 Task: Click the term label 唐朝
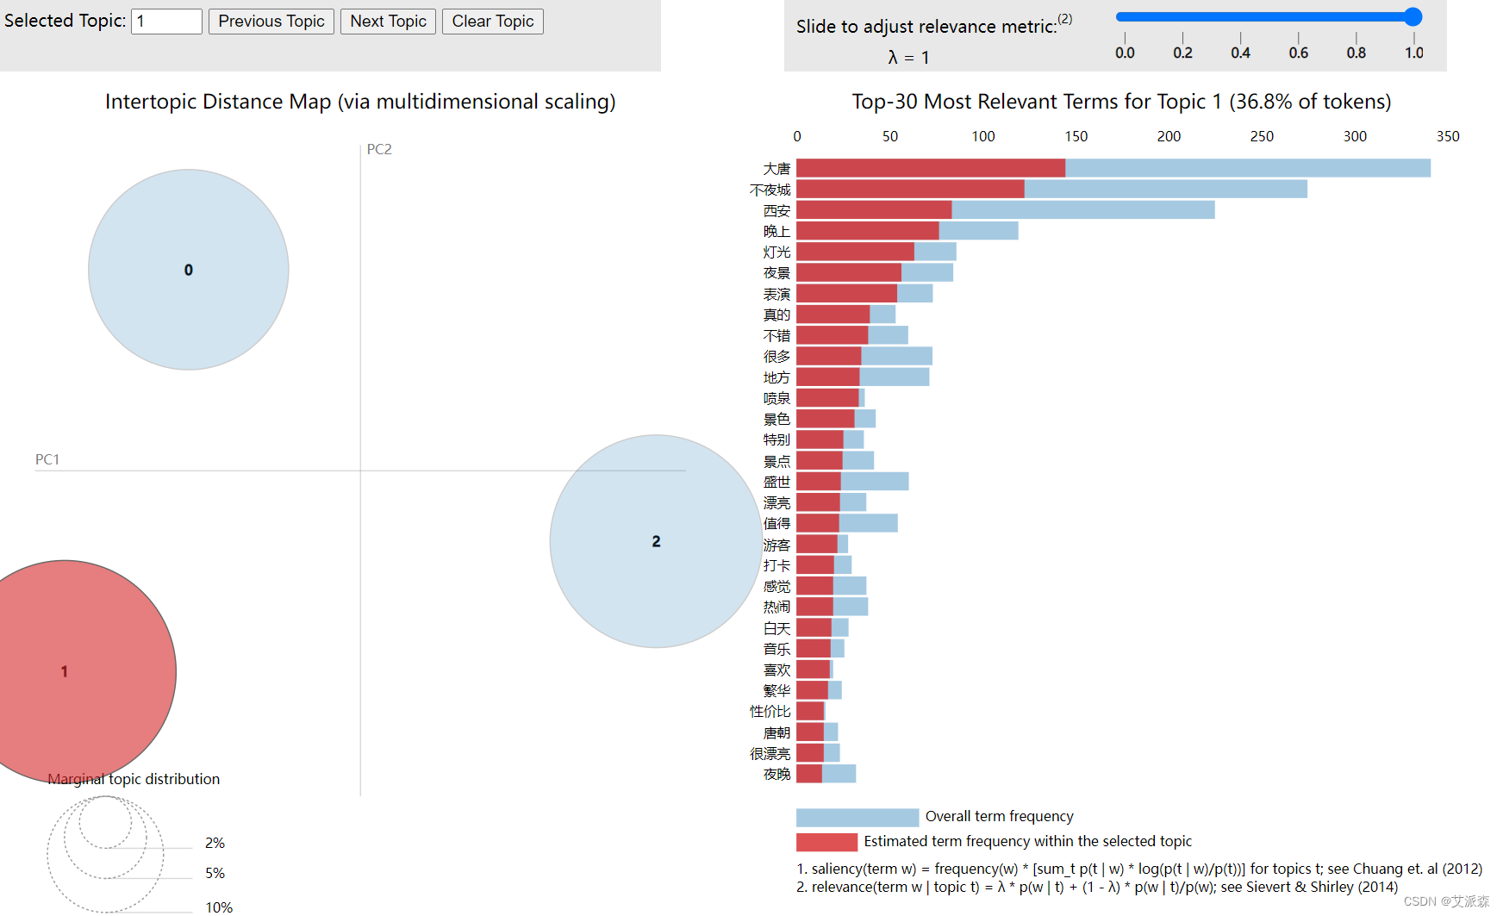tap(776, 732)
